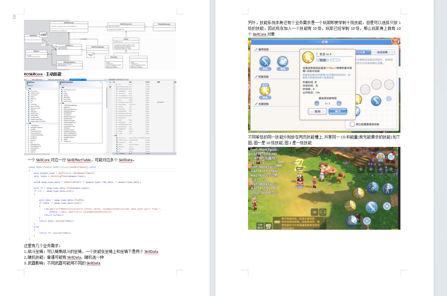This screenshot has height=296, width=447.
Task: Click the document block drag handle
Action: (x=14, y=17)
